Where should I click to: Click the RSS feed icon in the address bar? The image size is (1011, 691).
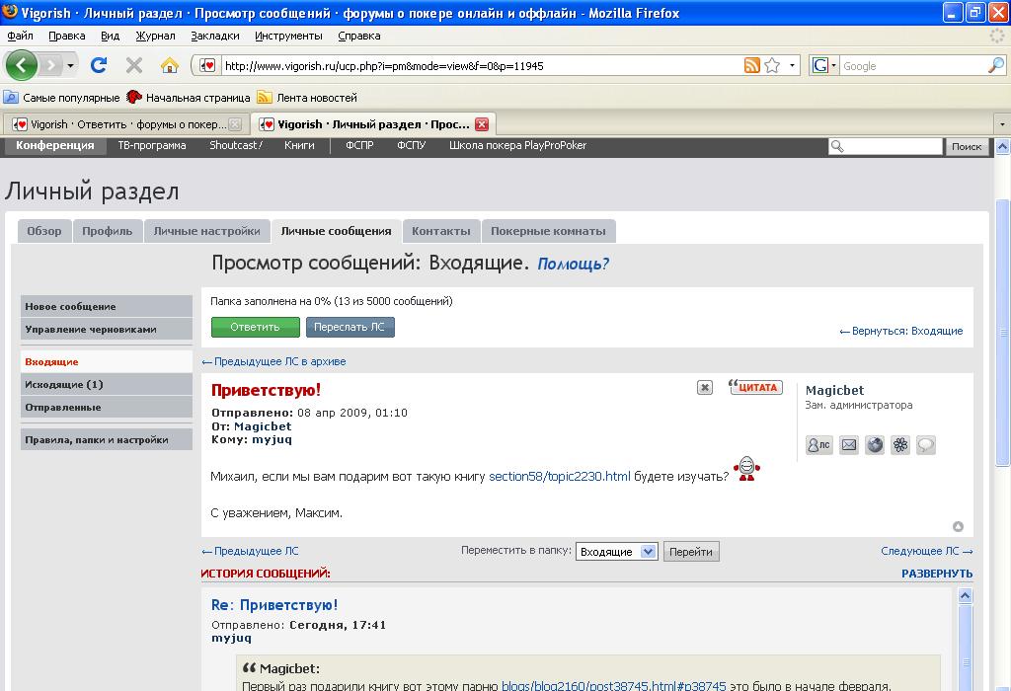coord(752,66)
